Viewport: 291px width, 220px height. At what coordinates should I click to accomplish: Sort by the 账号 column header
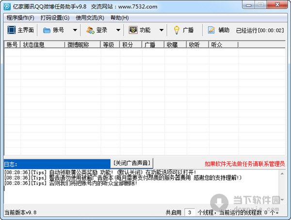pos(12,45)
